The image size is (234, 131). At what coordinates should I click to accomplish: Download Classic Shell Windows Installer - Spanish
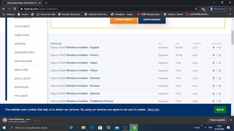(x=75, y=94)
